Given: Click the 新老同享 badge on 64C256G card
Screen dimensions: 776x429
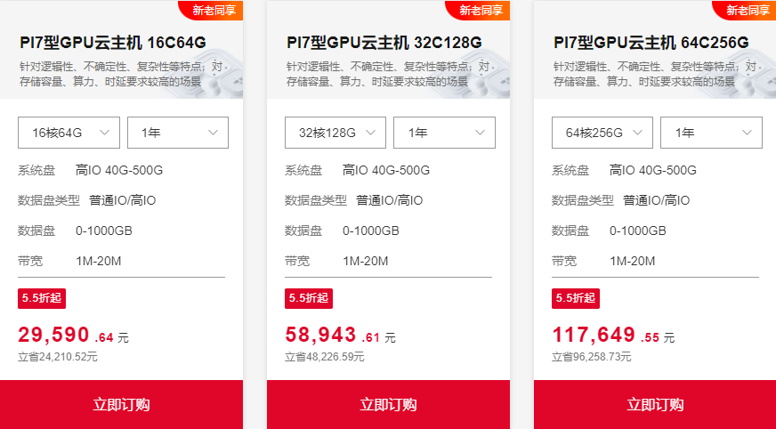Looking at the screenshot, I should tap(746, 10).
